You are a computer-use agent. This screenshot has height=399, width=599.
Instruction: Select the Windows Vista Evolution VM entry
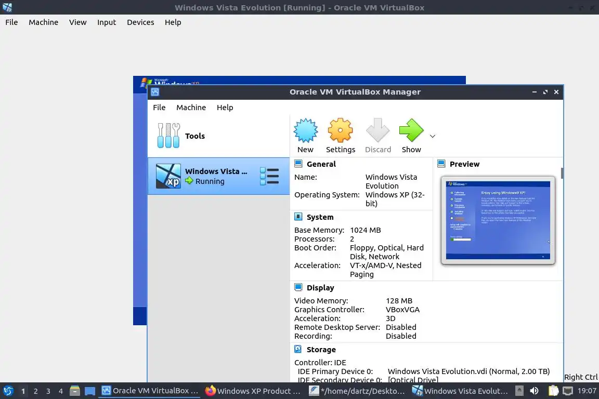218,176
